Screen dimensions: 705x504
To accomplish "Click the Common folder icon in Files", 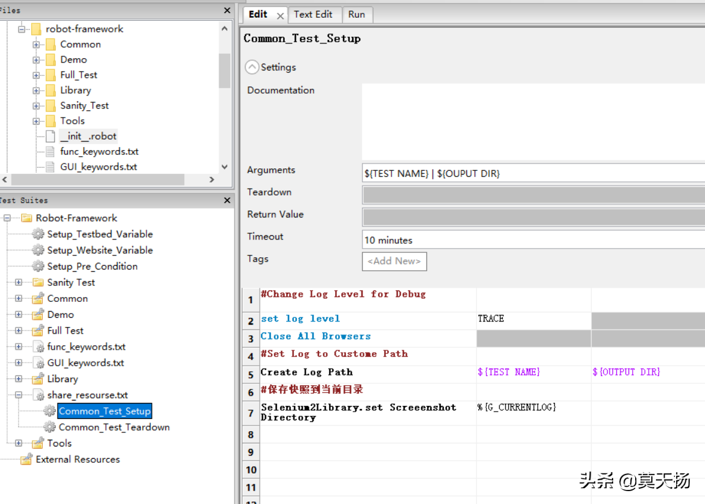I will pos(51,45).
